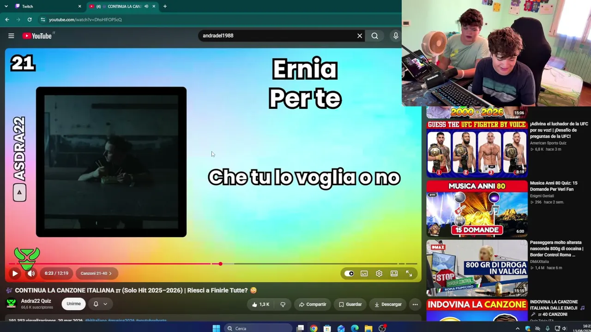Seek using the red video progress bar
Image resolution: width=591 pixels, height=332 pixels.
213,264
